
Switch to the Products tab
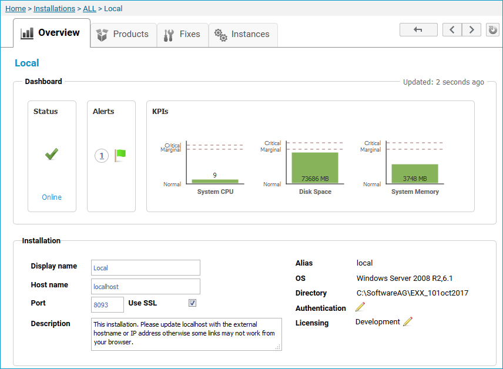click(x=123, y=35)
